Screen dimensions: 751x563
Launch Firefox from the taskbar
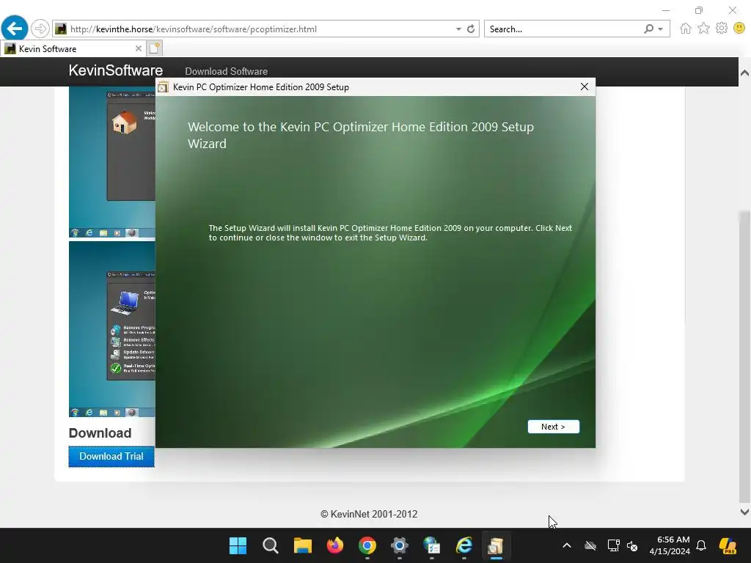(x=334, y=545)
